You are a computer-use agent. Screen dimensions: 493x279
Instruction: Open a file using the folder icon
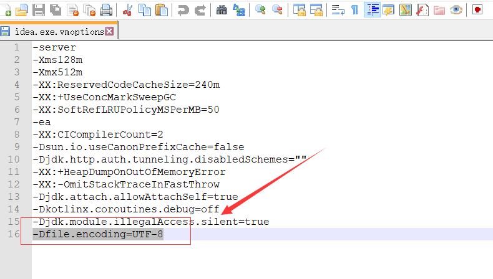coord(22,10)
